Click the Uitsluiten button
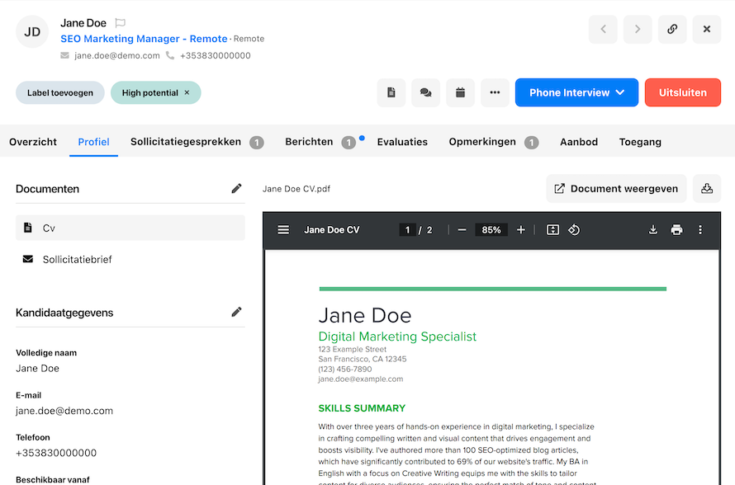 (x=682, y=92)
